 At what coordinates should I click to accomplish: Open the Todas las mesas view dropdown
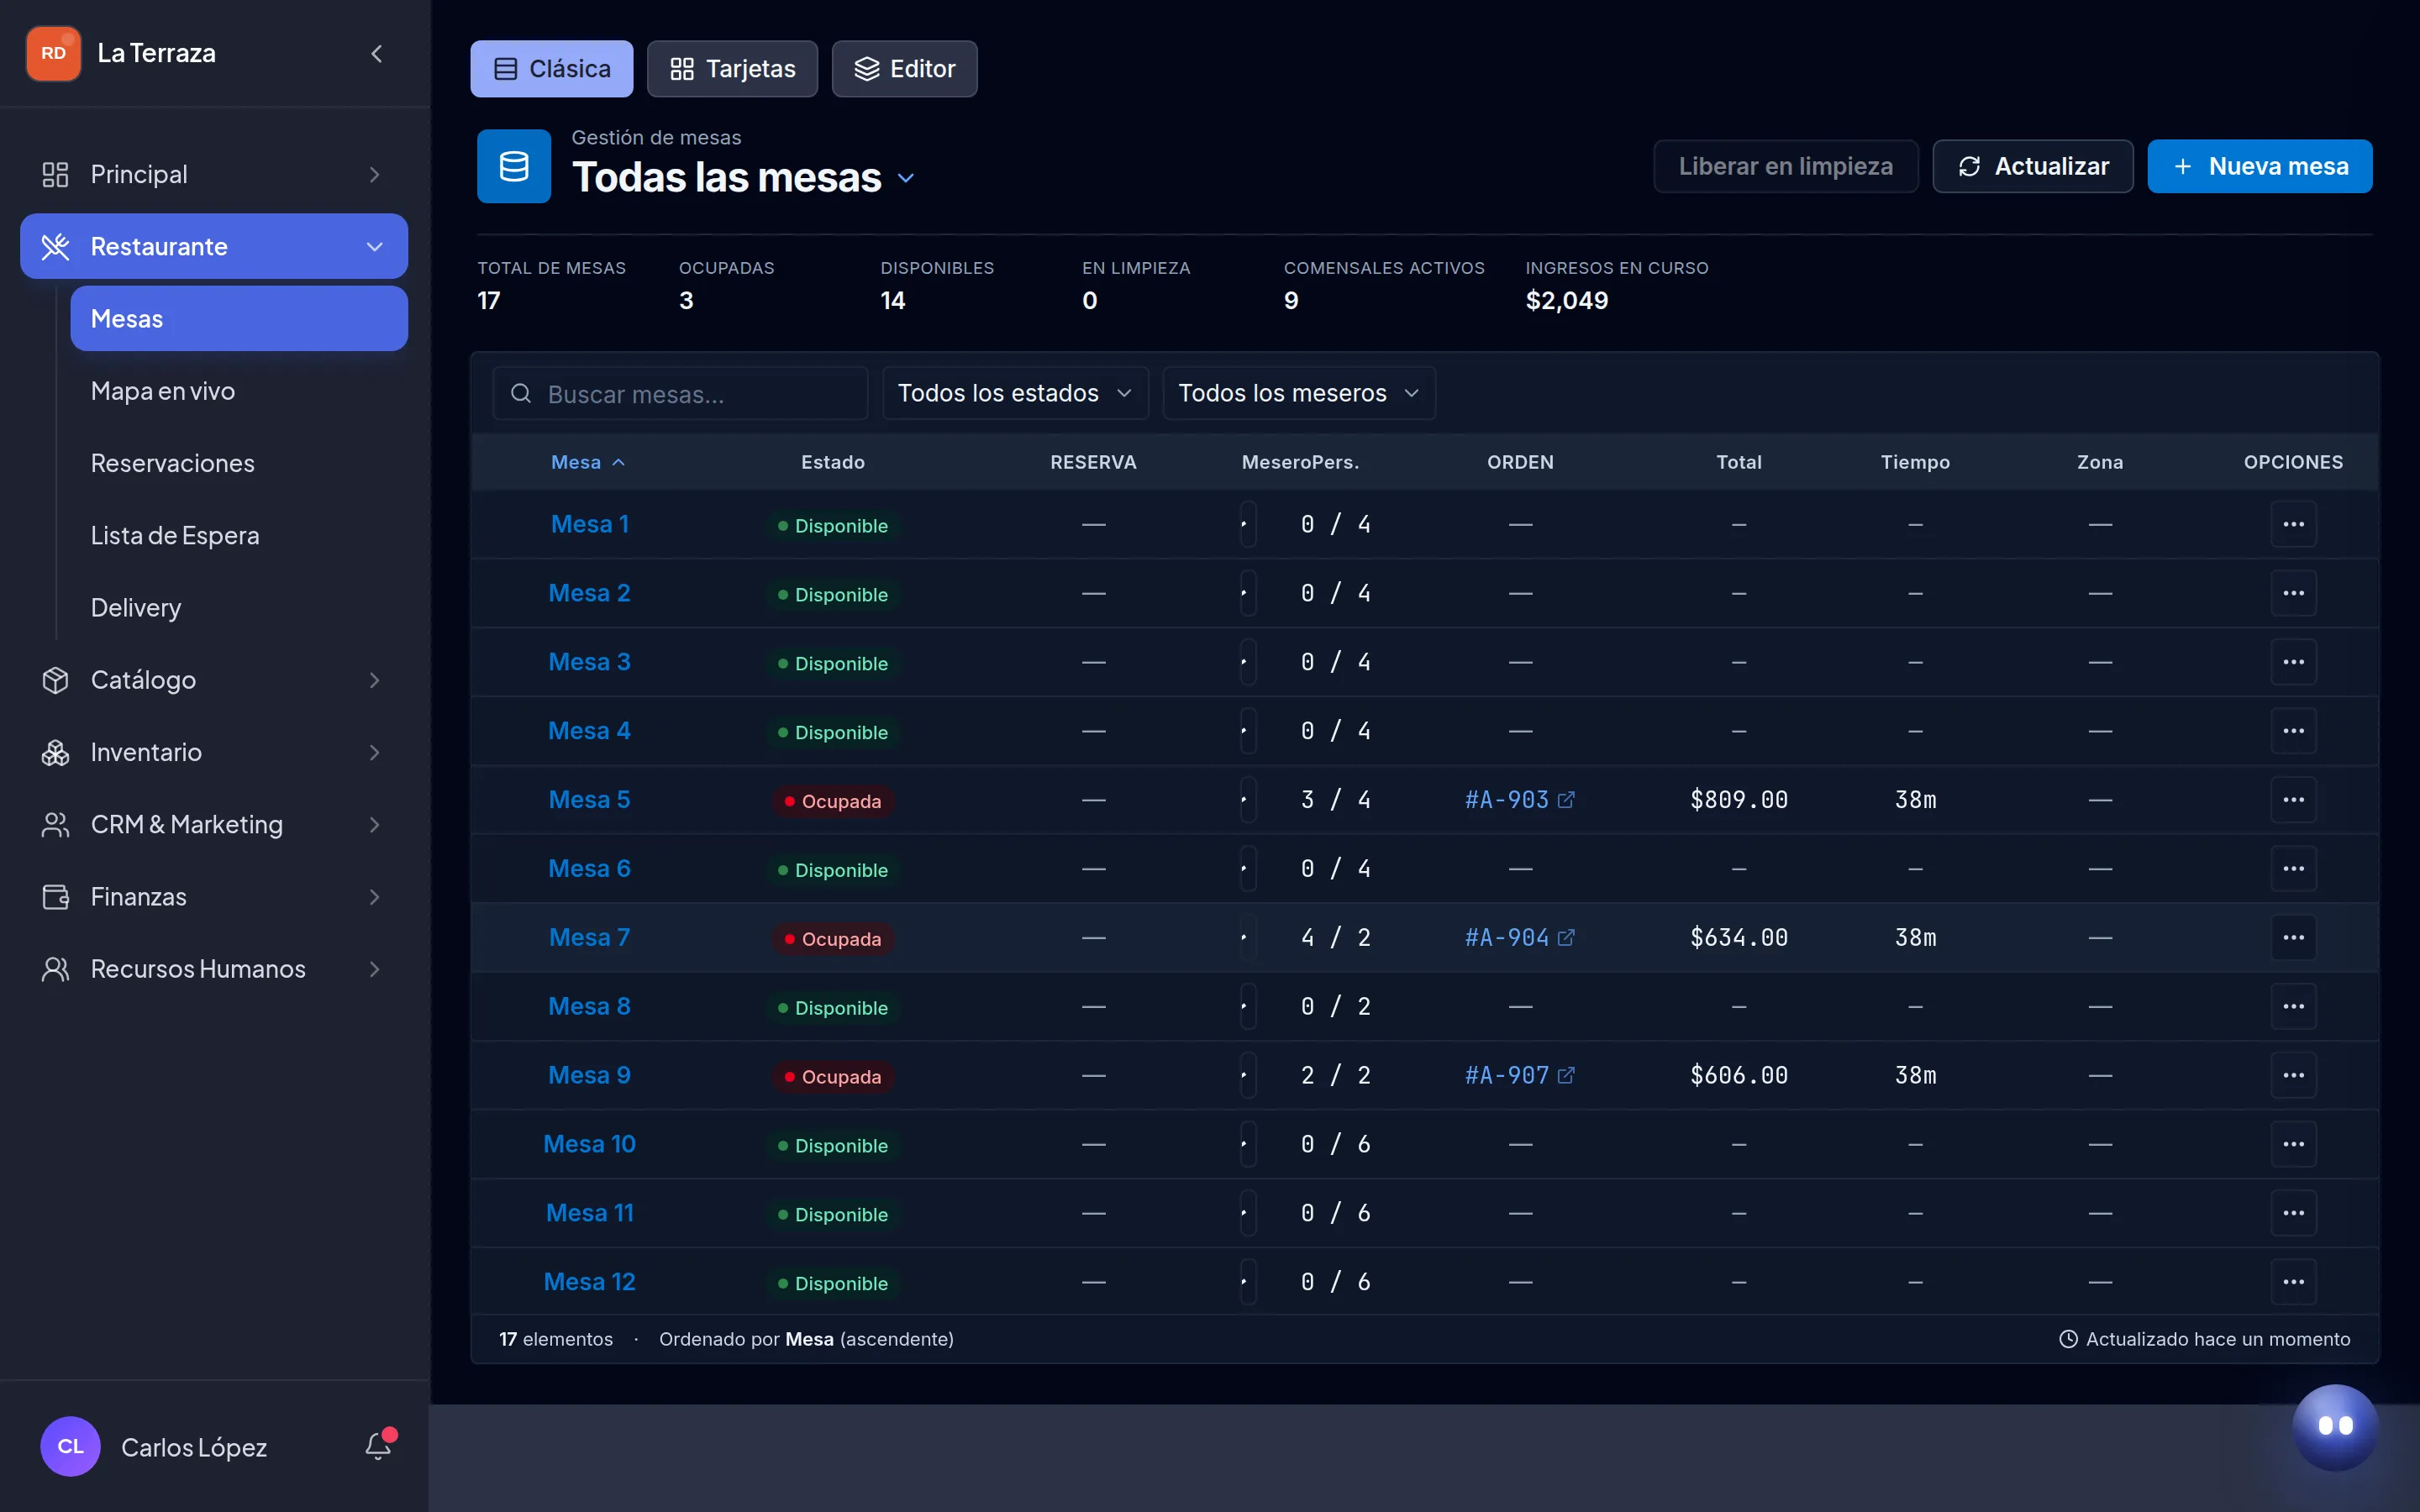(x=906, y=178)
